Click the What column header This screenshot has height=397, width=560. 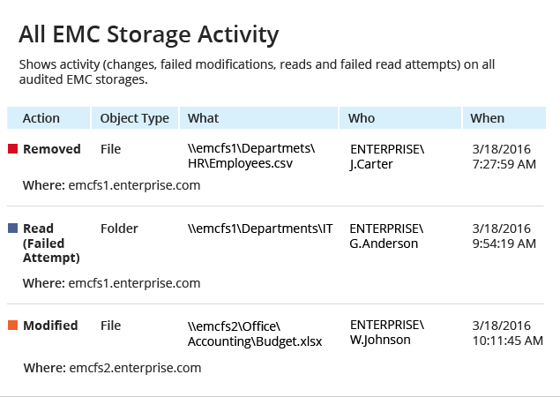(x=258, y=118)
